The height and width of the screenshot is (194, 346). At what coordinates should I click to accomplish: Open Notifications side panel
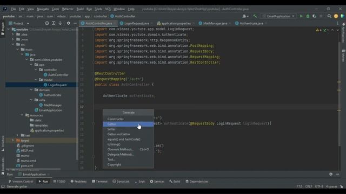tap(343, 32)
